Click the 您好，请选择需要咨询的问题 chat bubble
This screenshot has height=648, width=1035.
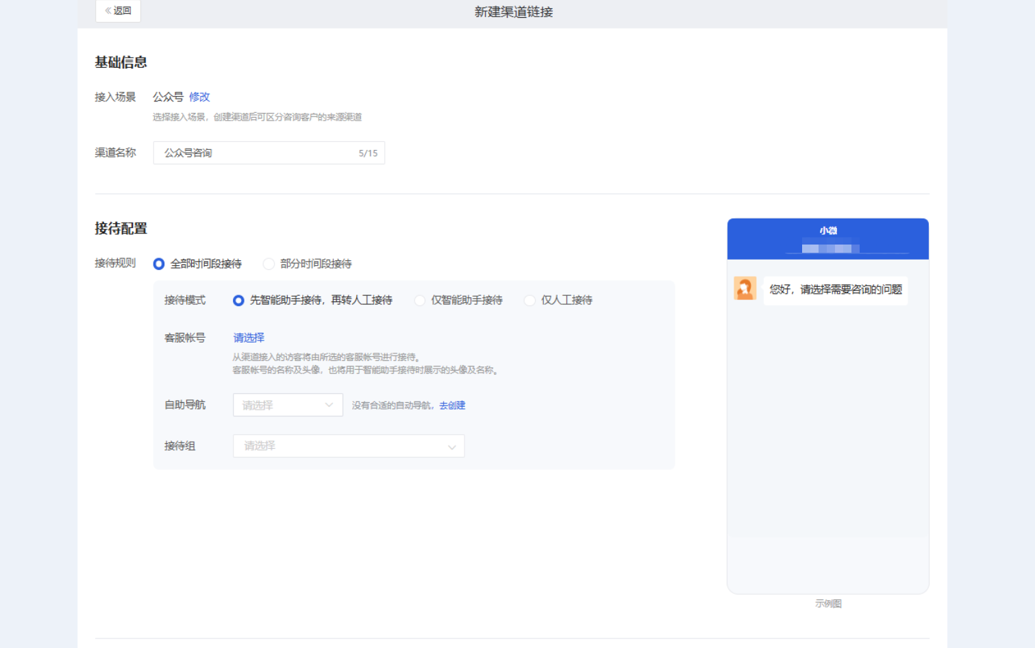(836, 290)
